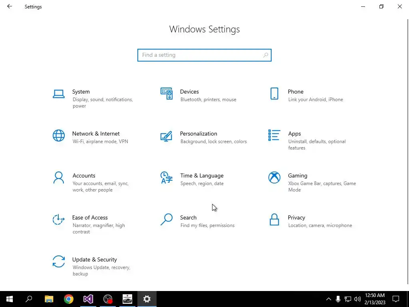Image resolution: width=409 pixels, height=307 pixels.
Task: Click the vertical scrollbar of Settings window
Action: (408, 152)
